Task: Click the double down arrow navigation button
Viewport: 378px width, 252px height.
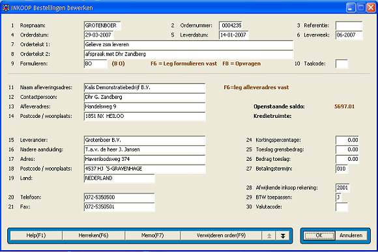Action: click(x=283, y=236)
